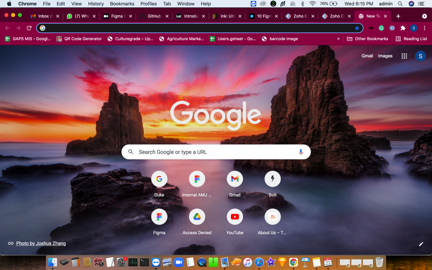Click the Gmail link at top right
Viewport: 432px width, 270px height.
coord(367,56)
